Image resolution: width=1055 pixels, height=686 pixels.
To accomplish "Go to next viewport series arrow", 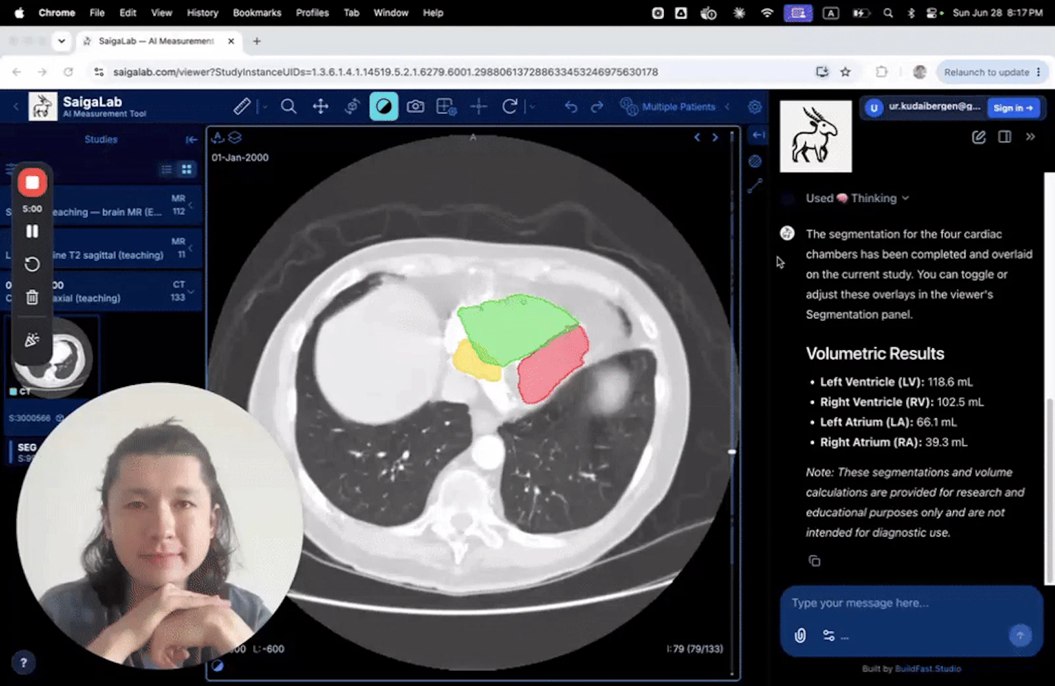I will pyautogui.click(x=715, y=137).
